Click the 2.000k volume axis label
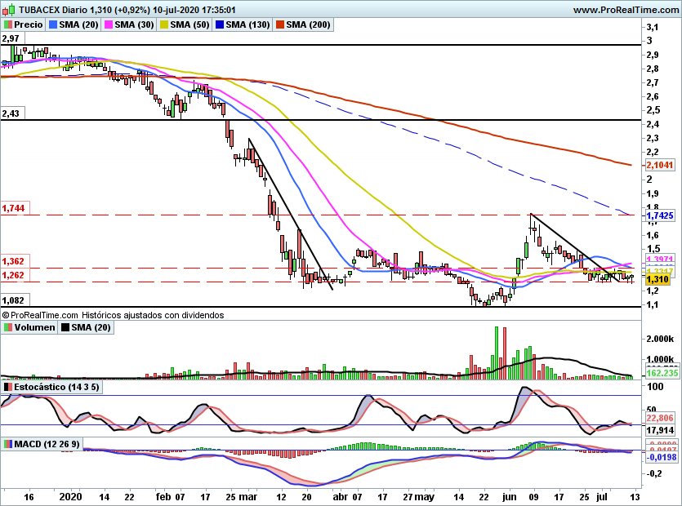 tap(660, 339)
